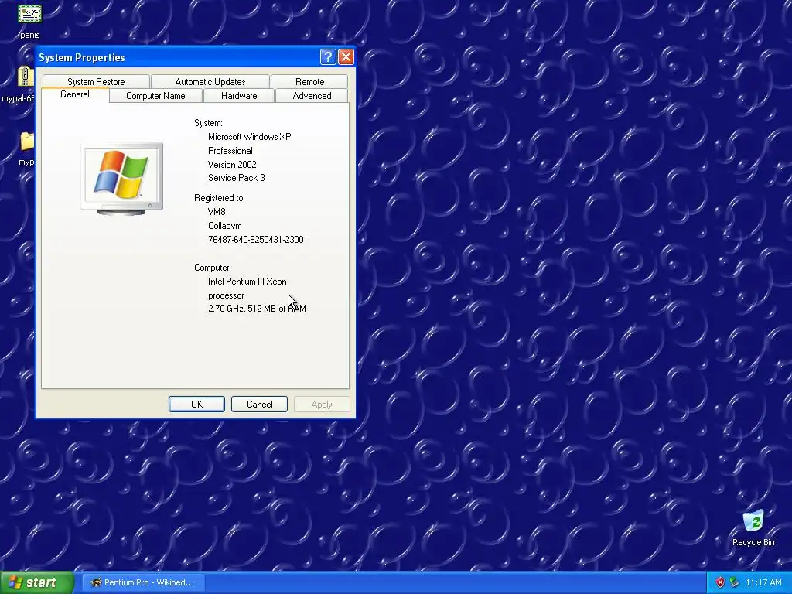Switch to the System Restore tab
The image size is (792, 594).
(x=96, y=81)
